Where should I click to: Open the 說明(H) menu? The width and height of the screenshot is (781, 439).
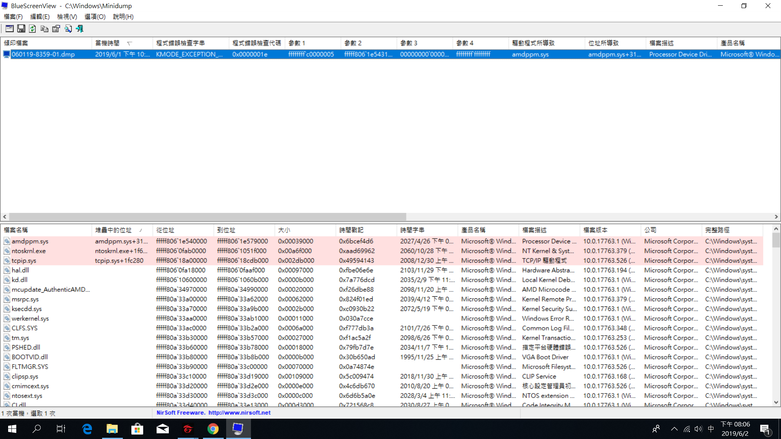tap(123, 17)
